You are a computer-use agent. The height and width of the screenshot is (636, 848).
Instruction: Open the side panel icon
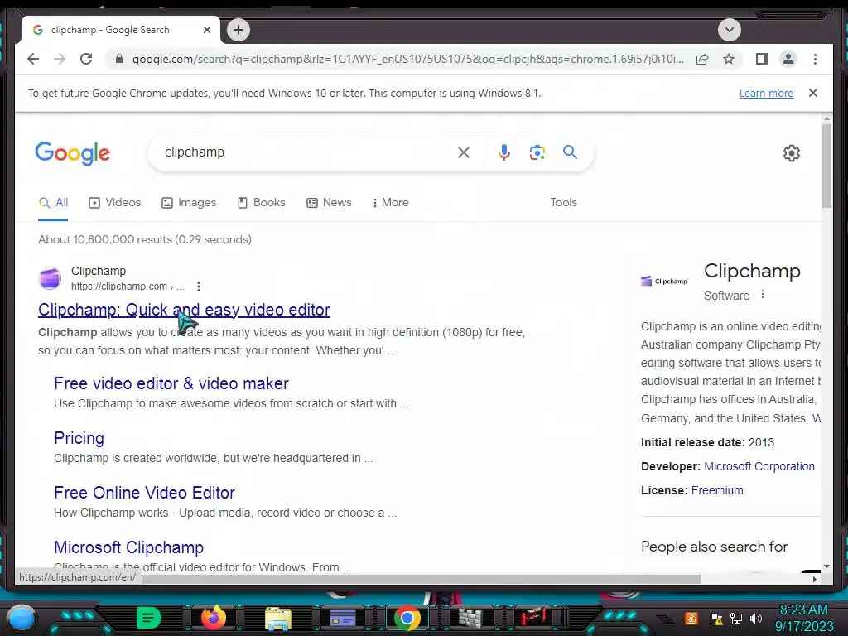coord(762,59)
